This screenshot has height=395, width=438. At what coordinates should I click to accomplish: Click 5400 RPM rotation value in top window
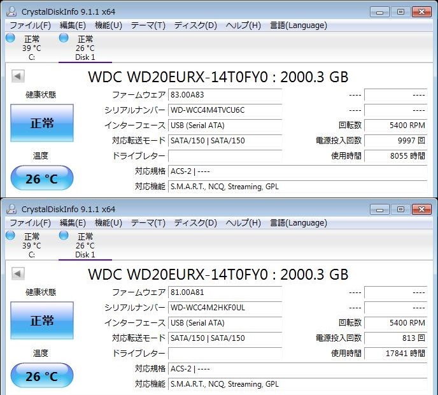[x=396, y=126]
